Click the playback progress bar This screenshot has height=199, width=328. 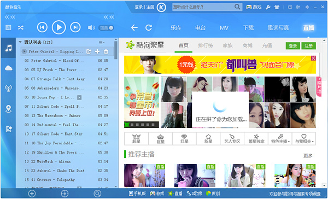(60, 13)
